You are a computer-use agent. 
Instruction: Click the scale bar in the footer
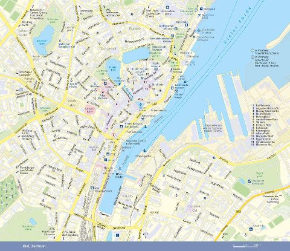click(245, 246)
